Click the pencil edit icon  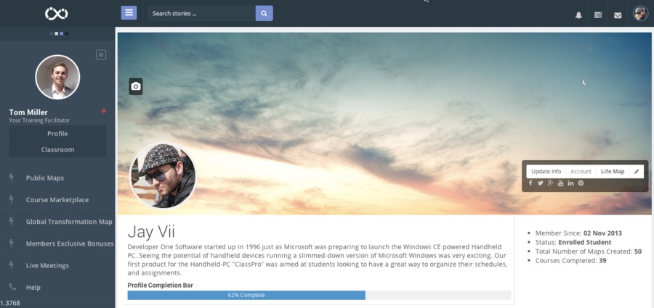[x=637, y=172]
